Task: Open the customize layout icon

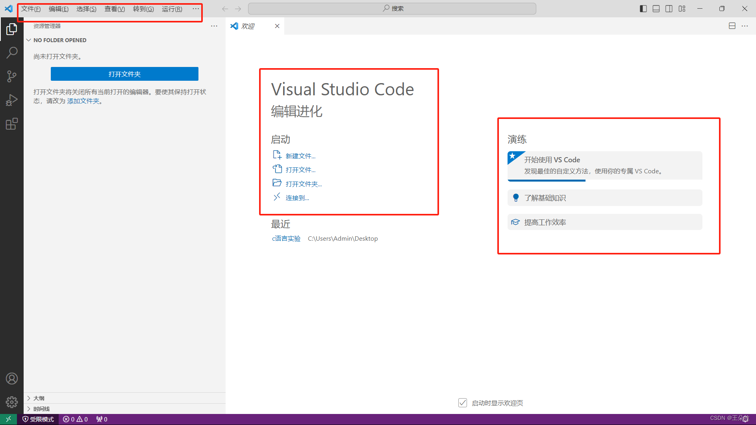Action: pyautogui.click(x=682, y=9)
